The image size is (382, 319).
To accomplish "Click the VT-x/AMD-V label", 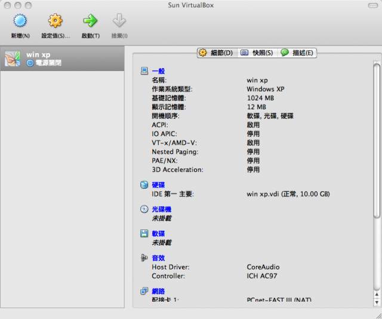I will tap(174, 143).
